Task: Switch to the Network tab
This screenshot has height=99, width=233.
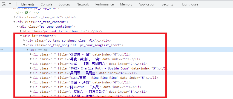Action: point(83,4)
